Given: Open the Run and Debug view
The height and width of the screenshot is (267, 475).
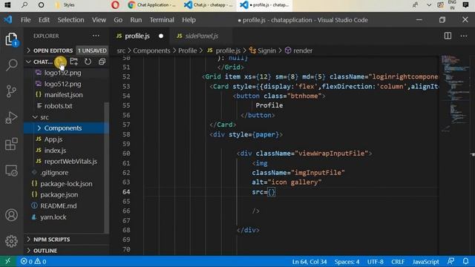Looking at the screenshot, I should click(12, 117).
